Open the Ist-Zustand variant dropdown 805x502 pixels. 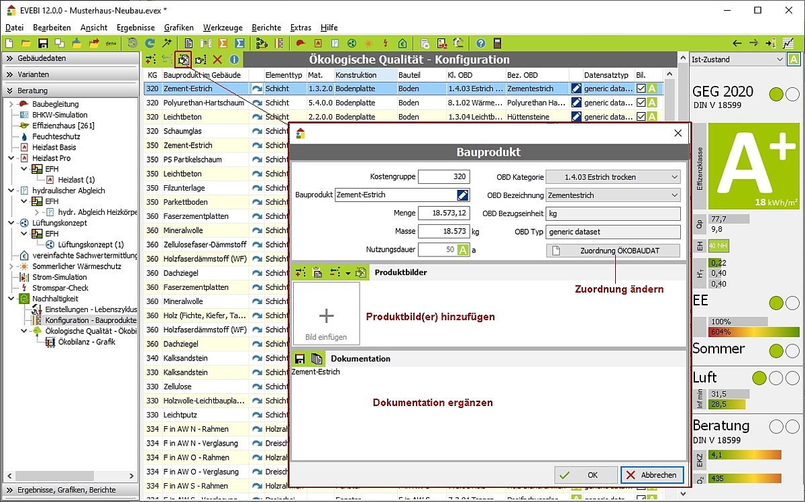click(738, 60)
